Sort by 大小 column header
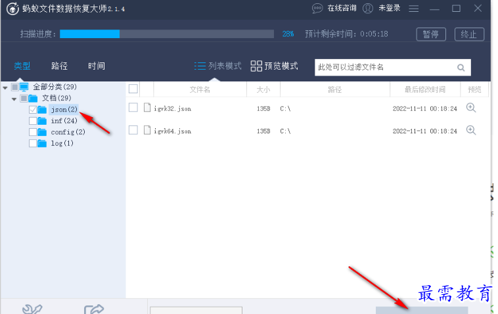Screen dimensions: 498x314 [x=263, y=89]
